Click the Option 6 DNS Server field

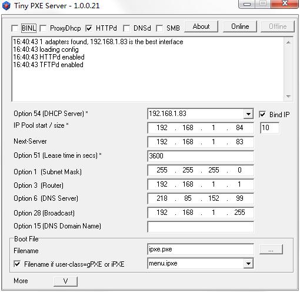pyautogui.click(x=201, y=198)
